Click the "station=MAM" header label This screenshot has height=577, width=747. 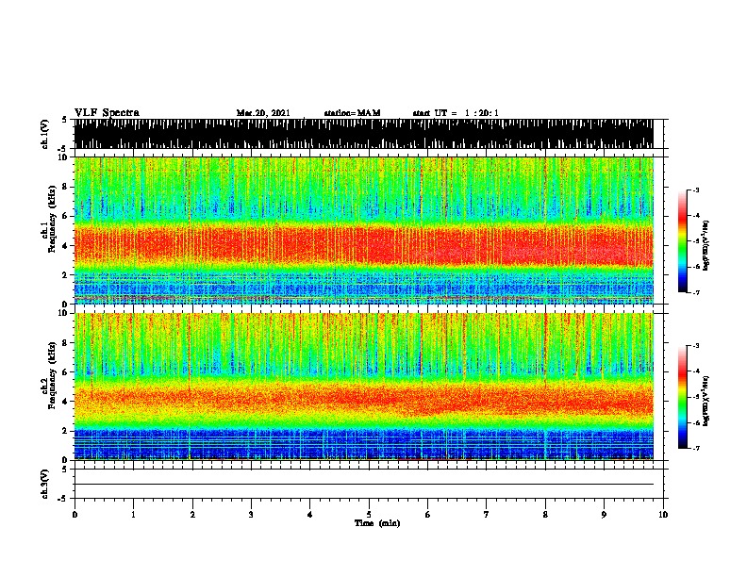pos(352,113)
